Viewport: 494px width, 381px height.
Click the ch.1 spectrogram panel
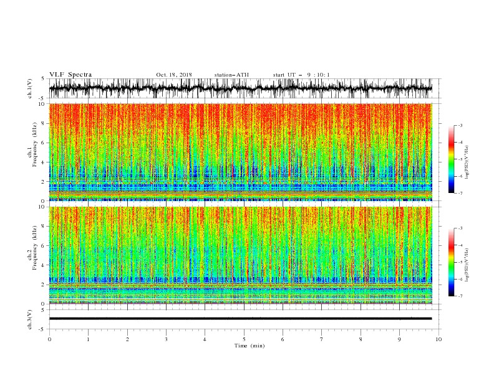pos(240,152)
